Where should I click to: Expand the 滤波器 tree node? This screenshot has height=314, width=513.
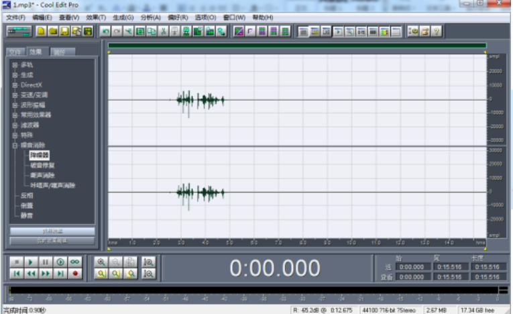15,125
